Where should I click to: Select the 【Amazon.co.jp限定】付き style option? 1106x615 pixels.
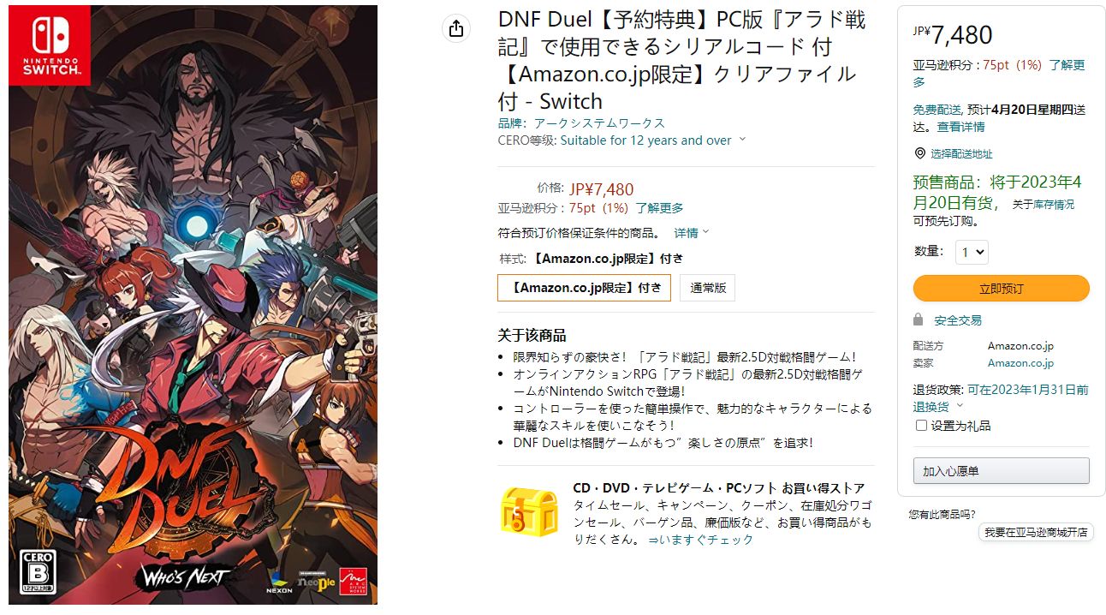(x=584, y=288)
